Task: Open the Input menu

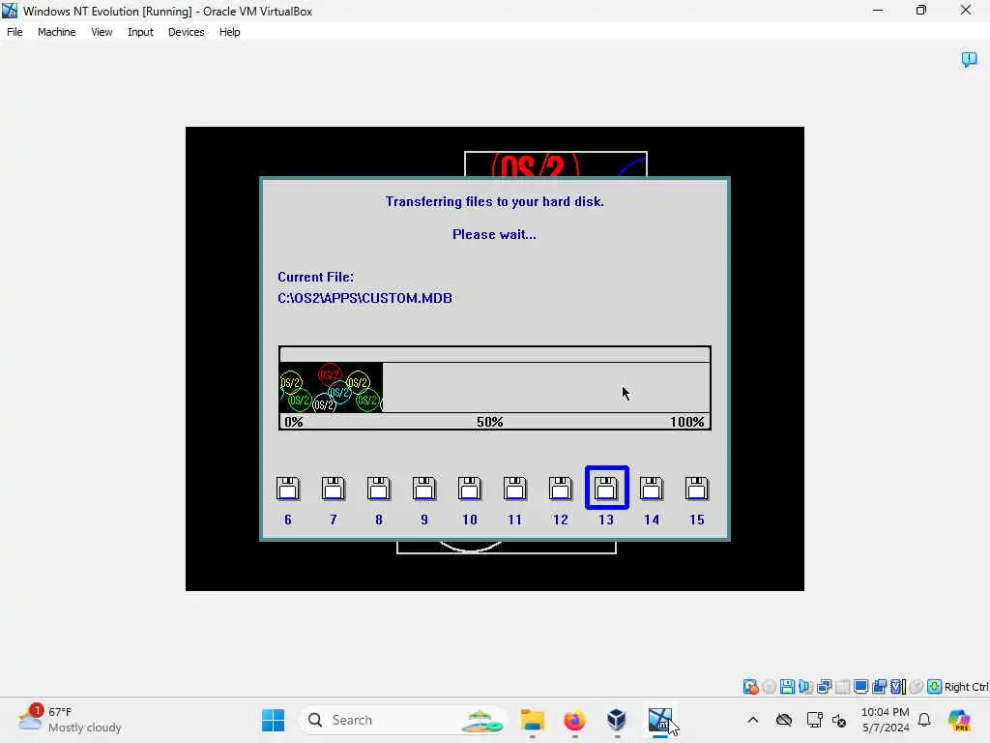Action: click(140, 32)
